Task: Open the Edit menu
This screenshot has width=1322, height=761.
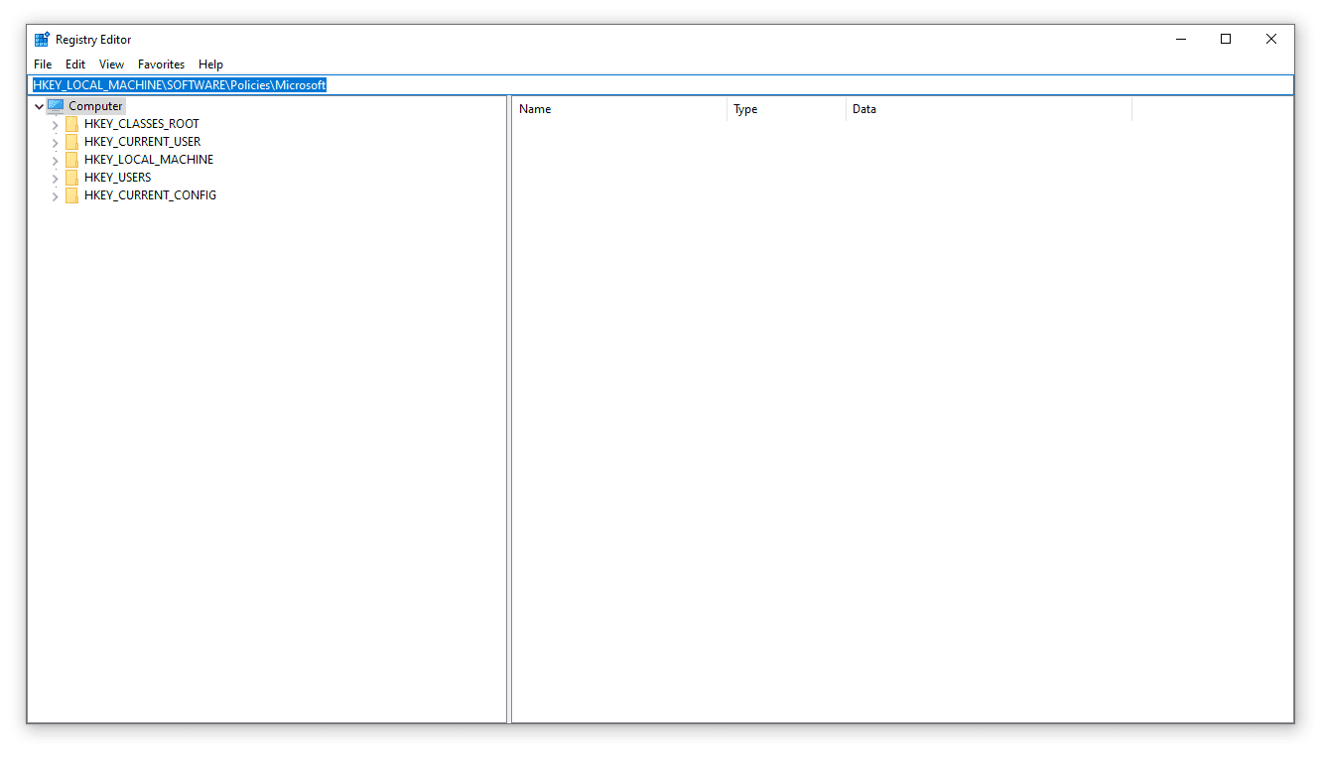Action: tap(75, 64)
